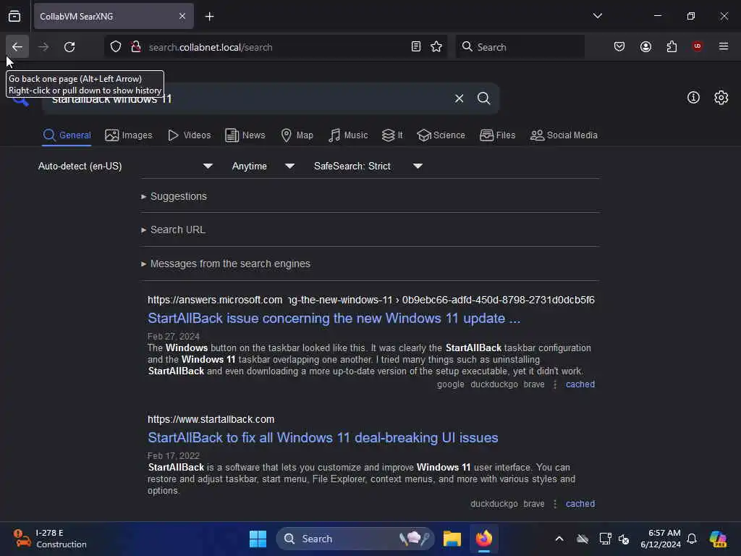The width and height of the screenshot is (741, 556).
Task: Click the Firefox toolbar Search box
Action: coord(520,47)
